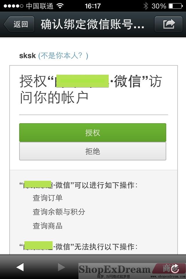Tap the page title 确认绑定微信账号
Viewport: 186px width, 279px height.
pos(92,24)
